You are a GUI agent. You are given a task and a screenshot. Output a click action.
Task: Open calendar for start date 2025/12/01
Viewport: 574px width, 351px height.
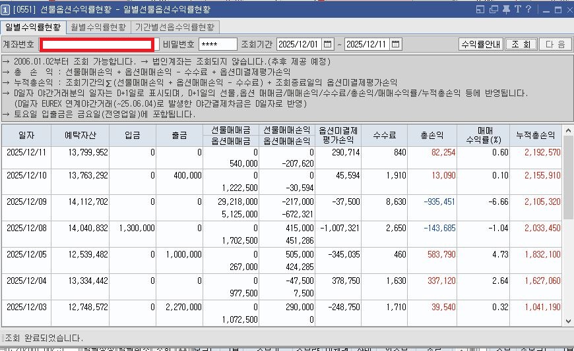[x=328, y=44]
